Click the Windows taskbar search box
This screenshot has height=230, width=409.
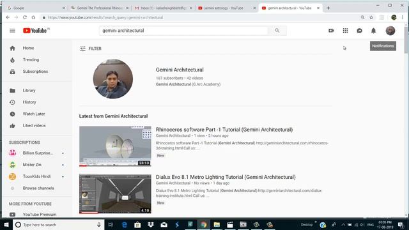[x=58, y=224]
